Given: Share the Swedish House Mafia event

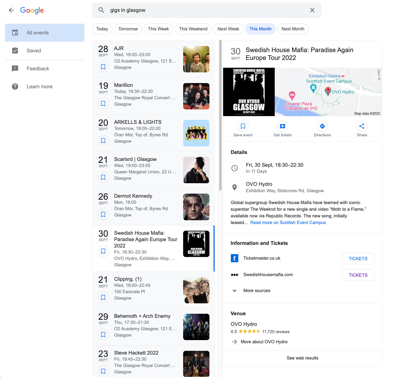Looking at the screenshot, I should pos(362,126).
